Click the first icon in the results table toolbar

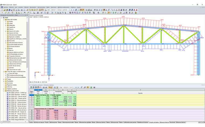click(x=31, y=88)
